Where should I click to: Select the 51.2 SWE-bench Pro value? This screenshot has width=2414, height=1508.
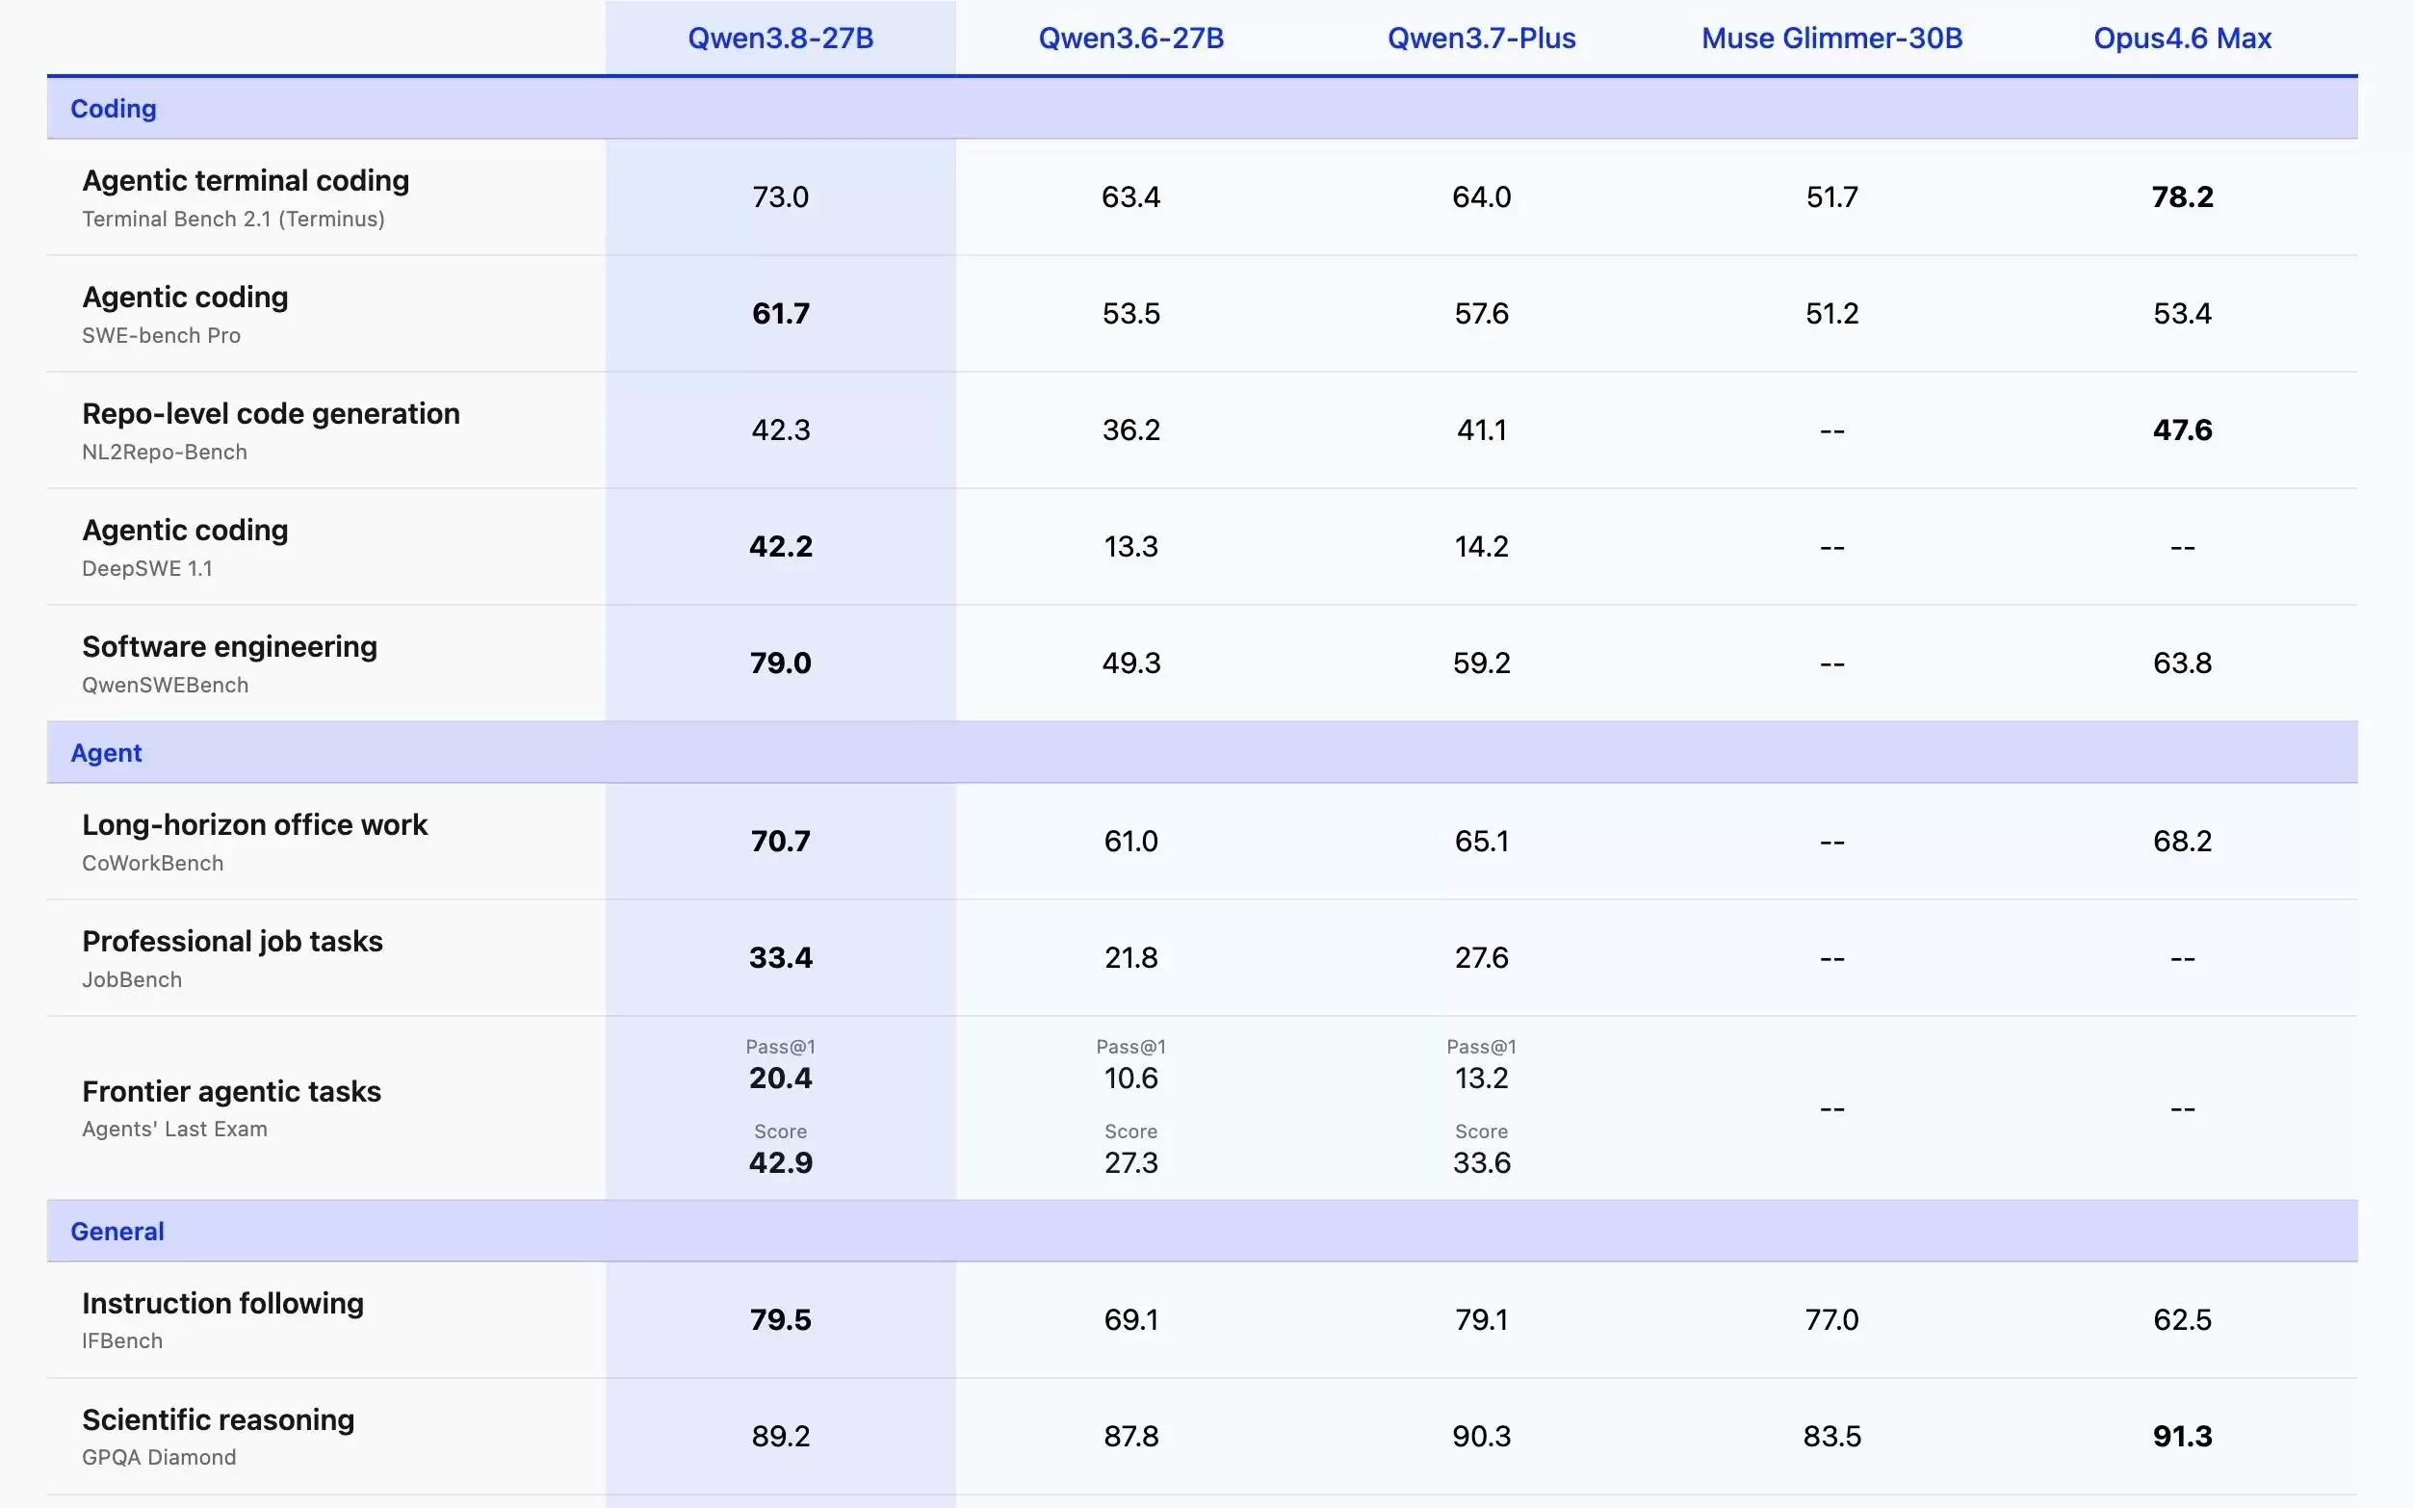(1831, 313)
